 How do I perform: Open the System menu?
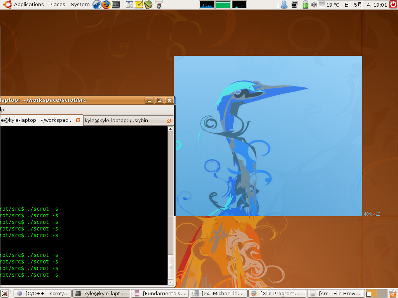click(80, 5)
